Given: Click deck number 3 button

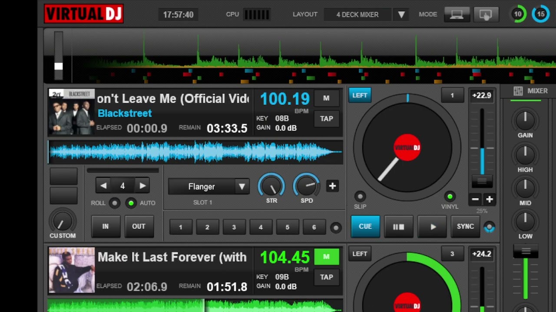Looking at the screenshot, I should pos(452,254).
